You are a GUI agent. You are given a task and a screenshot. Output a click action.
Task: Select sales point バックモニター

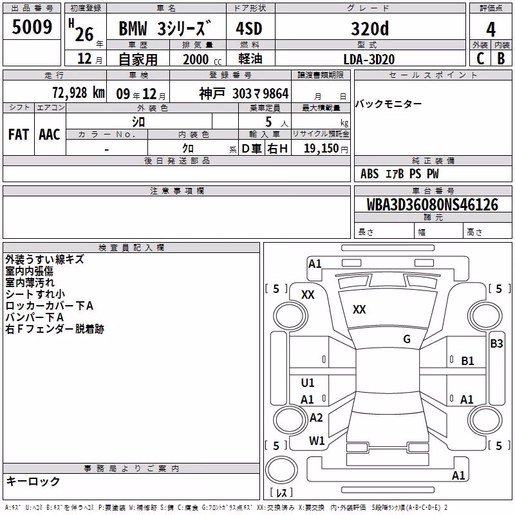point(388,104)
